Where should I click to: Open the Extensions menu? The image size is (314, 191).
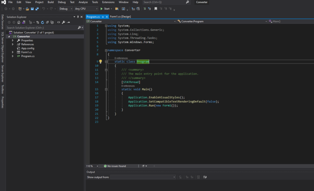(x=108, y=2)
